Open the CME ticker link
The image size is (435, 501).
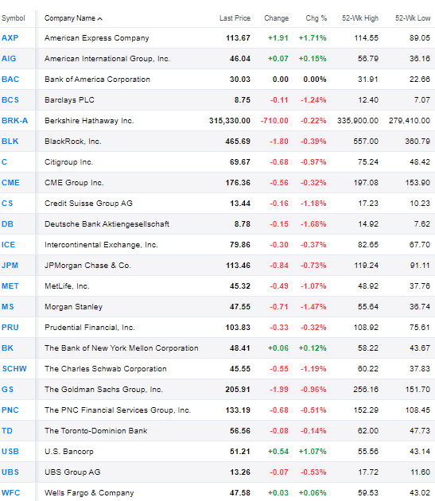(x=10, y=183)
